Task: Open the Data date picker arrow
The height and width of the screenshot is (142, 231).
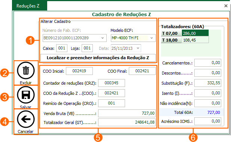Action: [x=138, y=48]
